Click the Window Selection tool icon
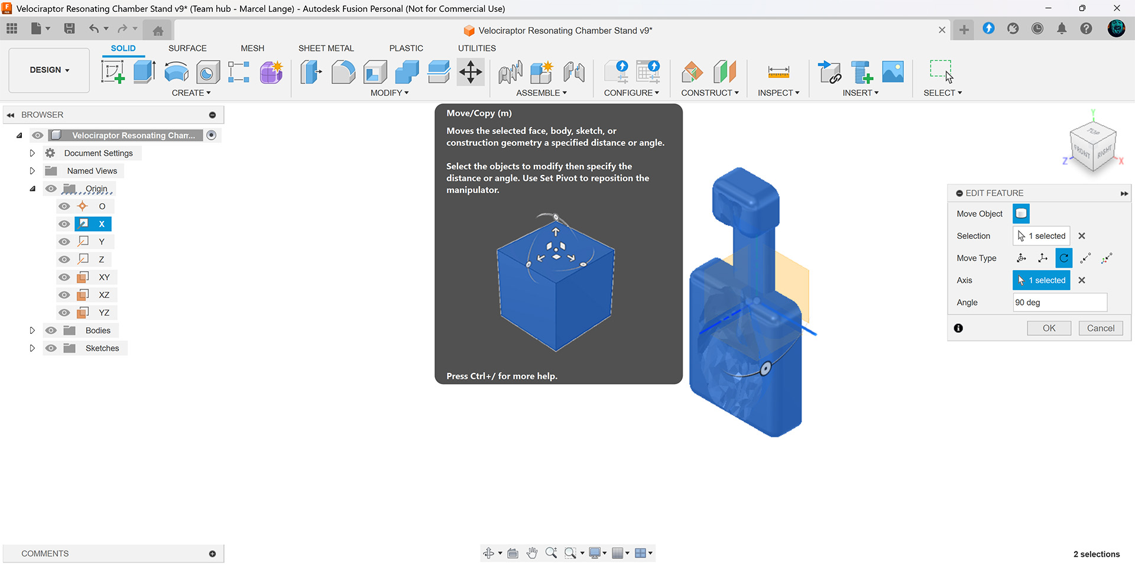 941,72
